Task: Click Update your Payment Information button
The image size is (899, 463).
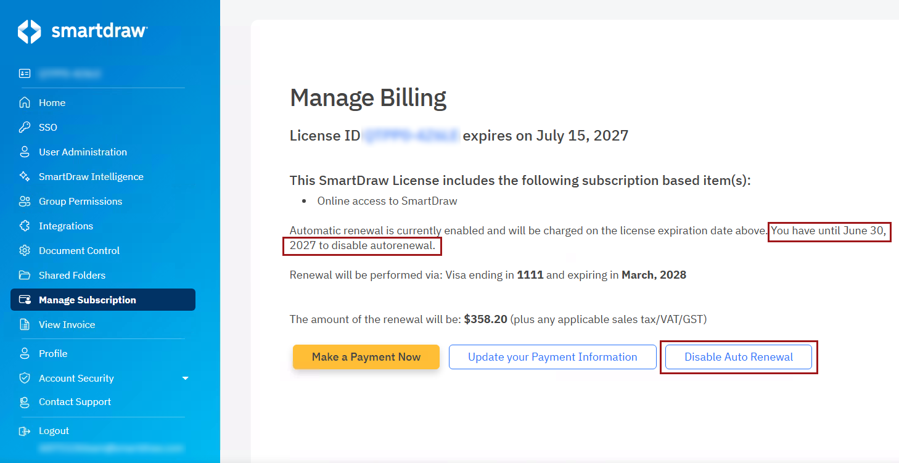Action: (x=552, y=357)
